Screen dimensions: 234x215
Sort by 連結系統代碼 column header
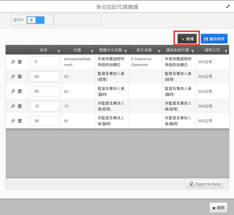coord(177,50)
